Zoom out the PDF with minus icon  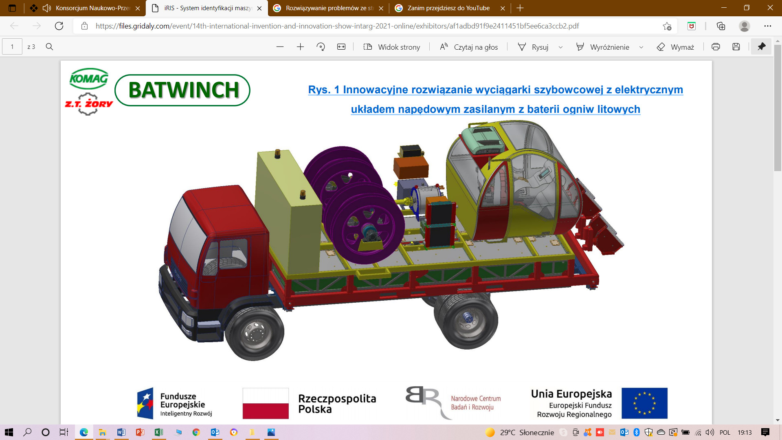280,47
